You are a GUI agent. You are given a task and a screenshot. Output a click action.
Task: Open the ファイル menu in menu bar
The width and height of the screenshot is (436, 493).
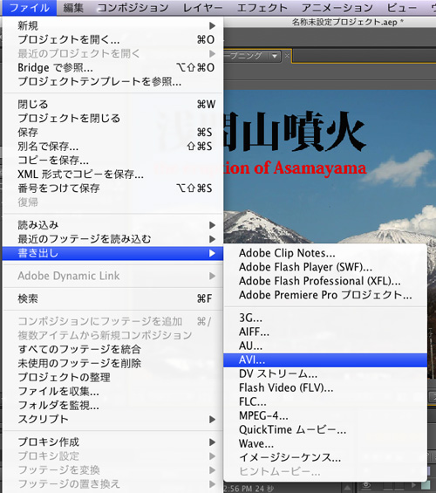click(x=29, y=8)
